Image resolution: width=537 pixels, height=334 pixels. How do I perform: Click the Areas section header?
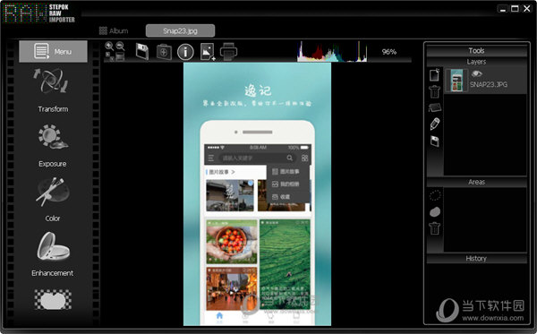476,183
